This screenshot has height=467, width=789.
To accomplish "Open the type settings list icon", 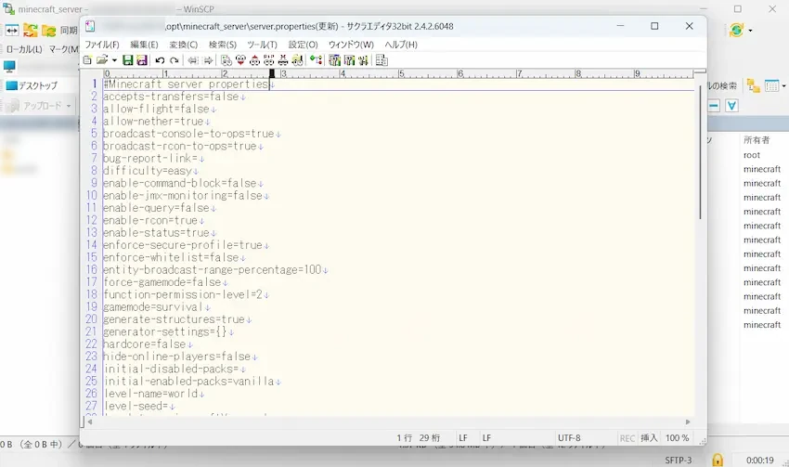I will point(334,60).
